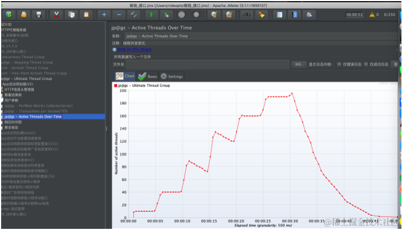Switch to the Chart tab
This screenshot has height=230, width=402.
click(125, 76)
